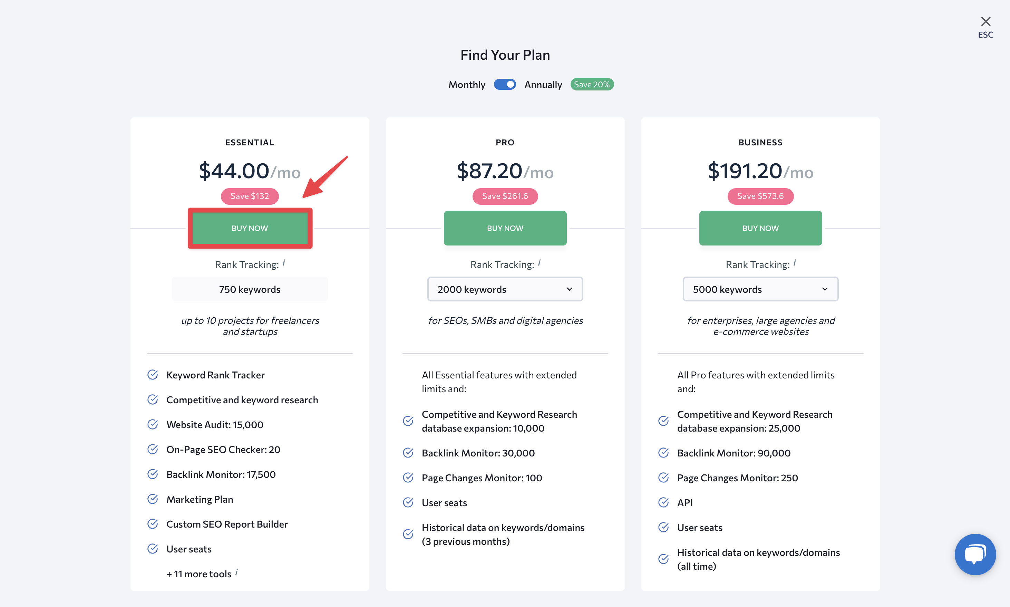Click the Save 20% badge
Viewport: 1010px width, 607px height.
[x=592, y=84]
